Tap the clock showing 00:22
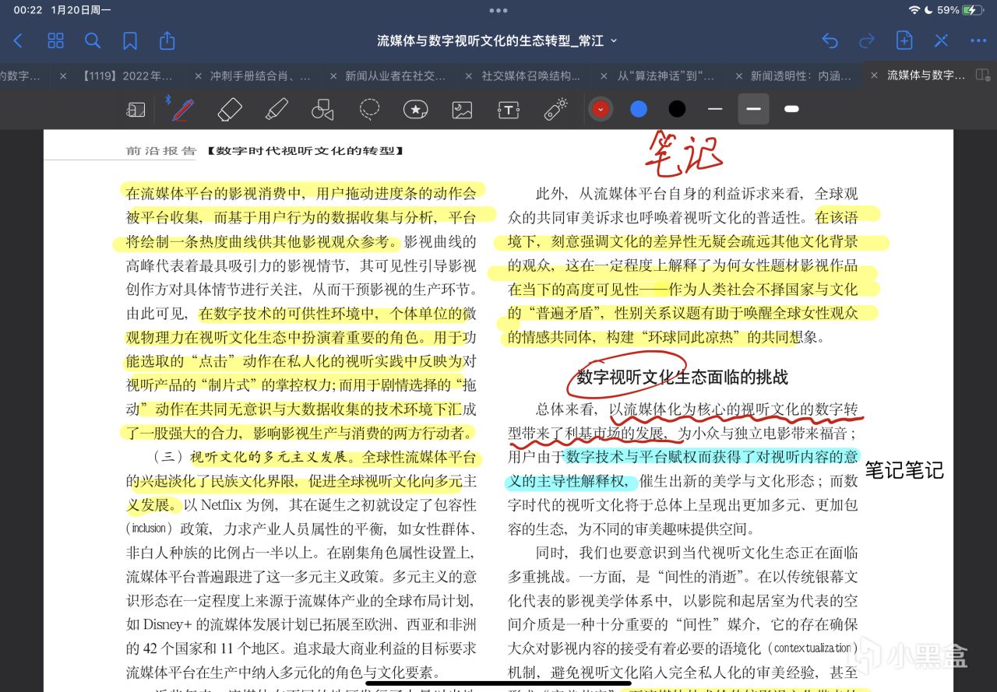Viewport: 997px width, 692px height. click(28, 10)
